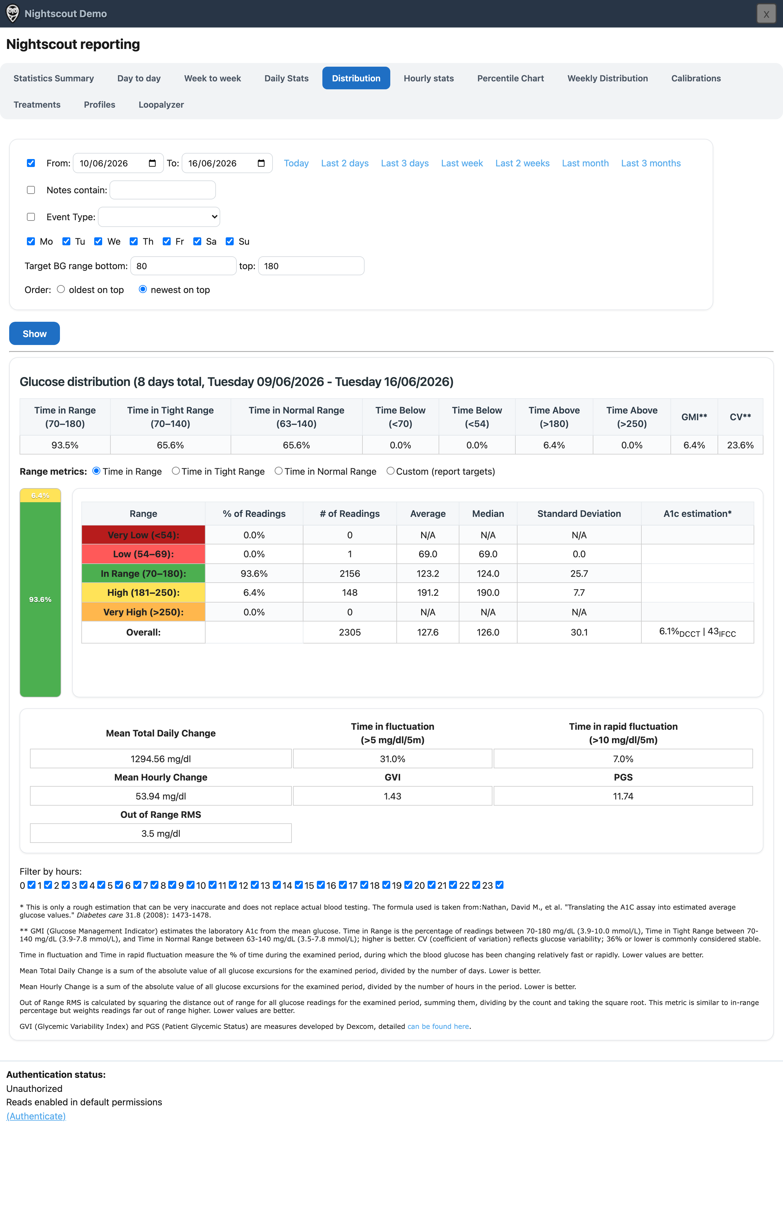Click the Nightscout owl logo icon

click(13, 14)
